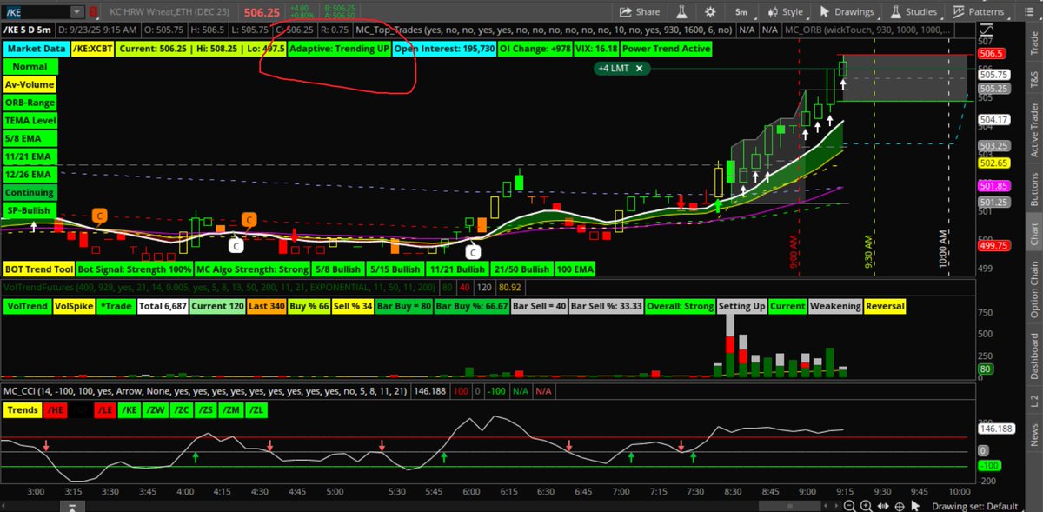
Task: Click the Normal label
Action: 30,67
